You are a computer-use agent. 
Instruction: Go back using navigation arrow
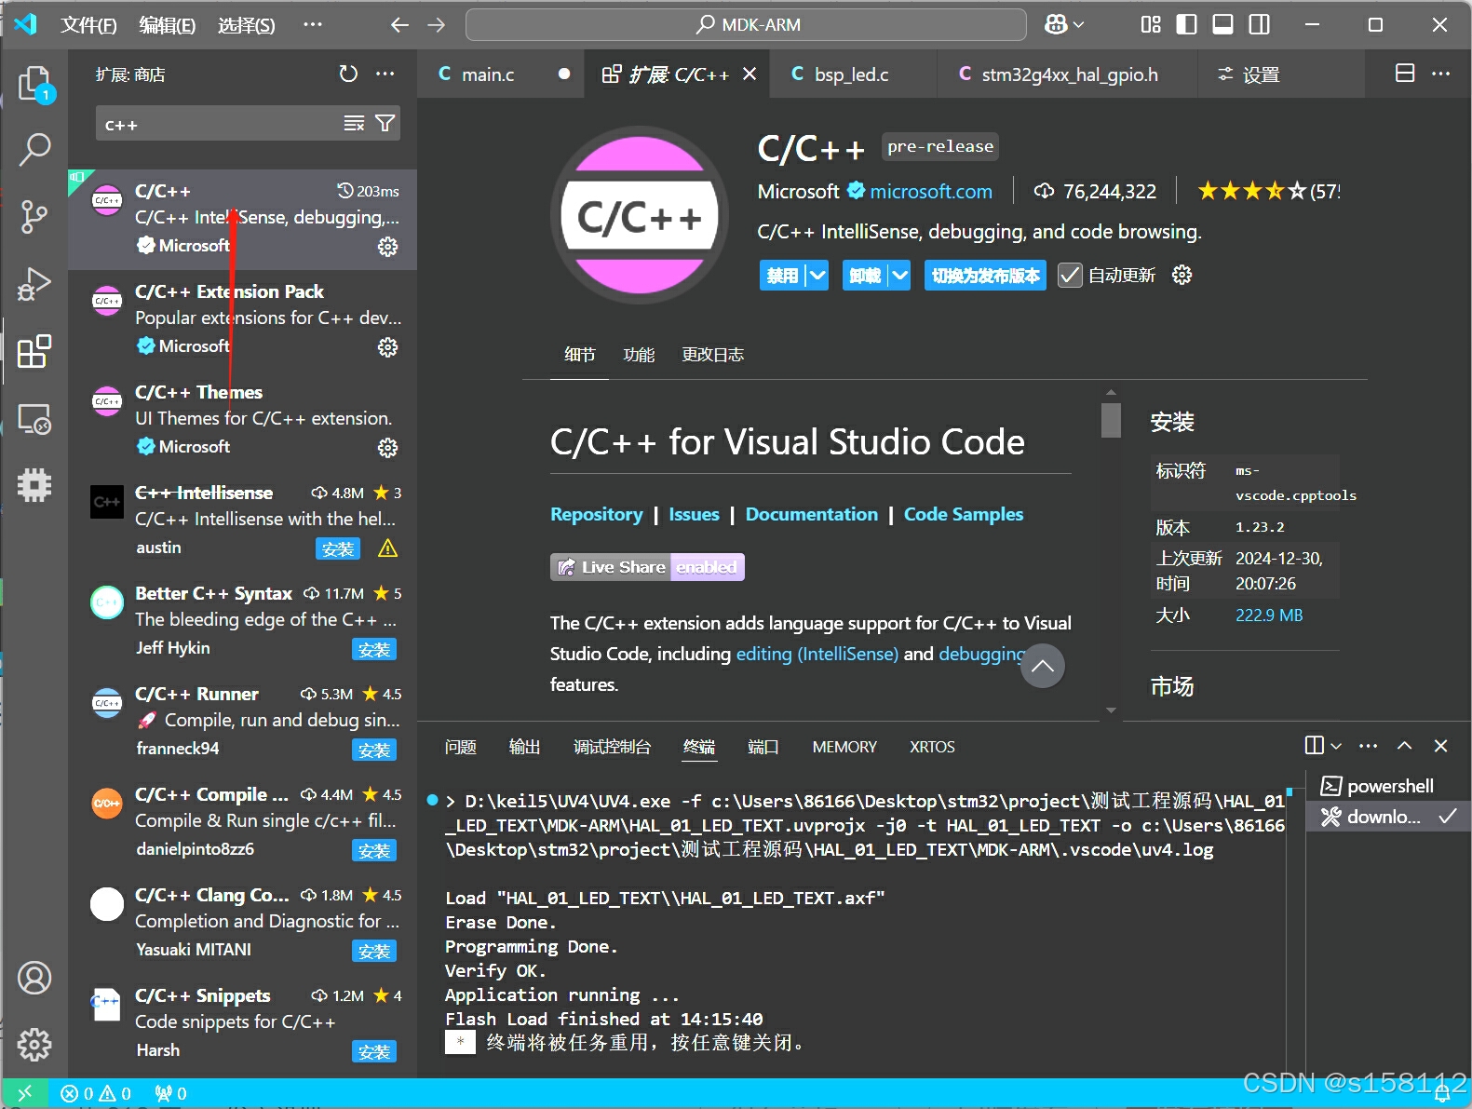pyautogui.click(x=399, y=25)
